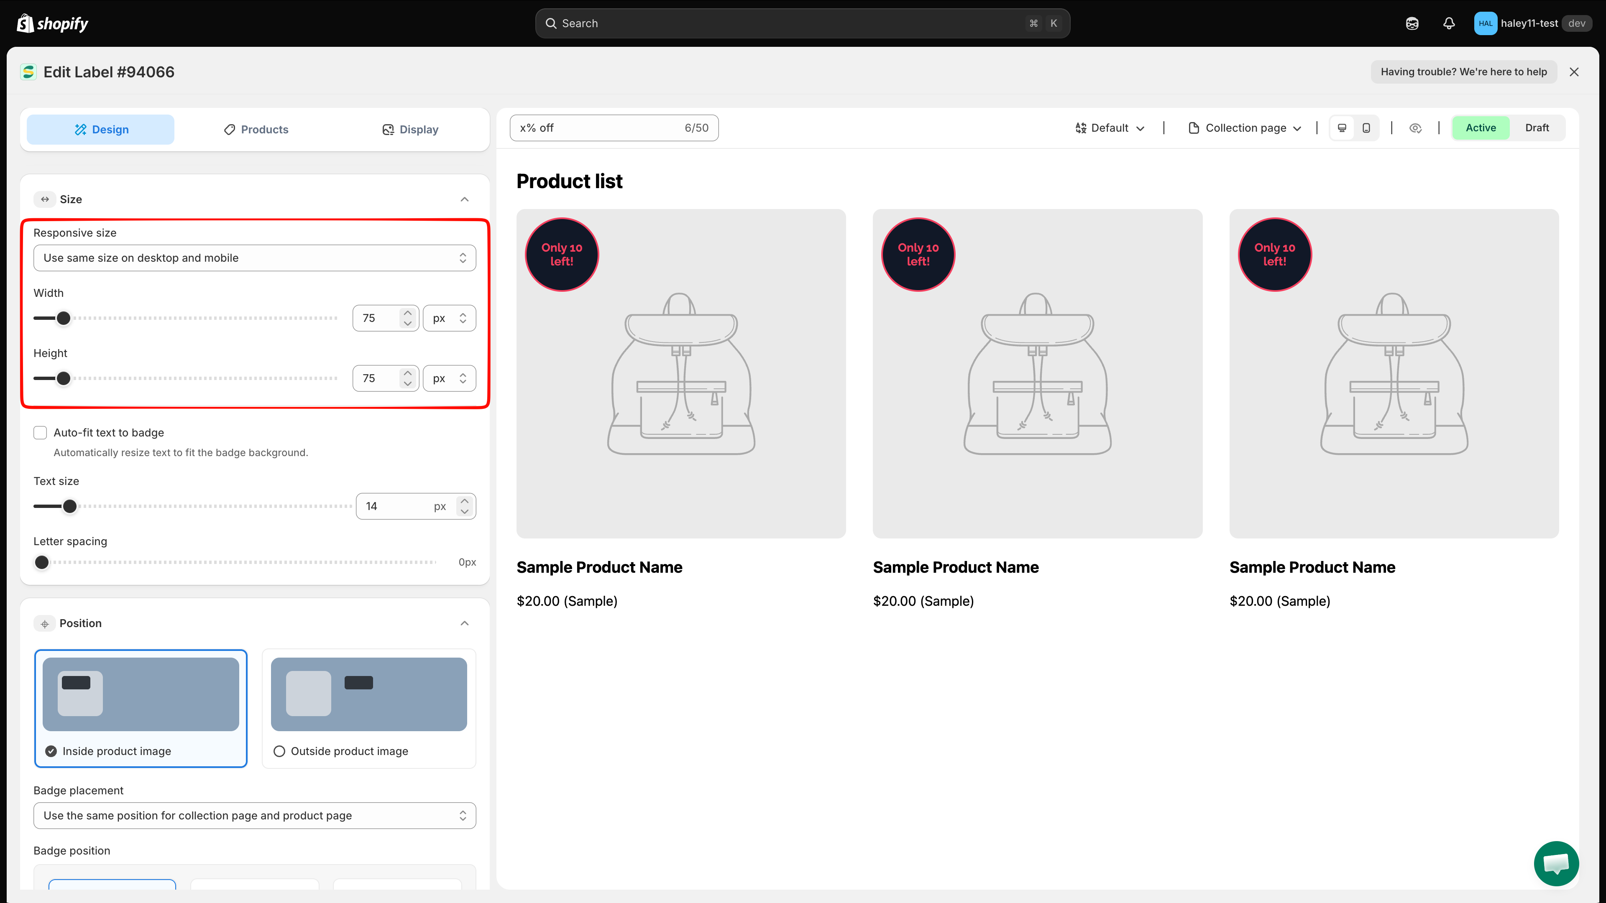Click the 'Badge position' label
Screen dimensions: 1606x903
(72, 851)
